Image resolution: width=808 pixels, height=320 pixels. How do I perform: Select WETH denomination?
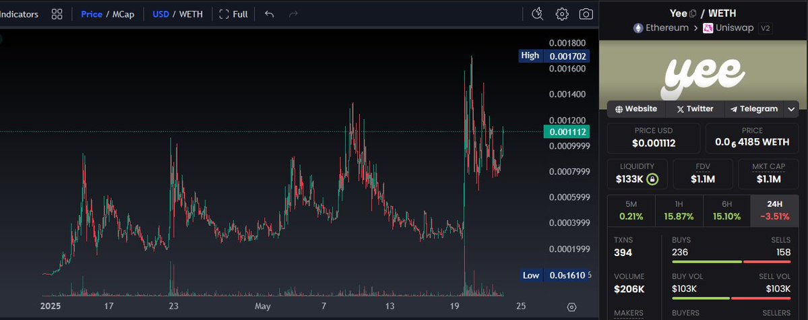(191, 14)
